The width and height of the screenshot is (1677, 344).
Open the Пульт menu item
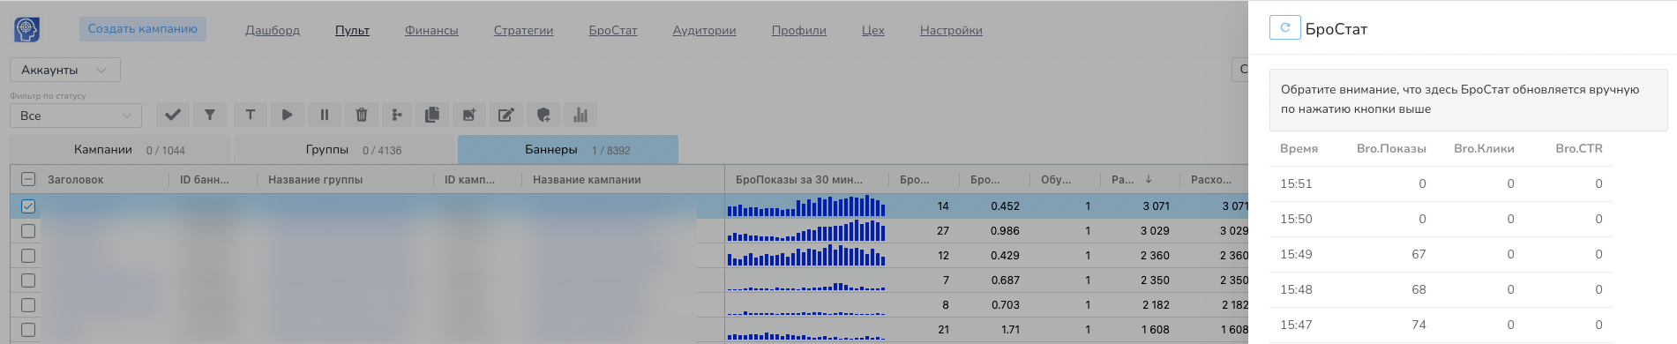(x=352, y=30)
